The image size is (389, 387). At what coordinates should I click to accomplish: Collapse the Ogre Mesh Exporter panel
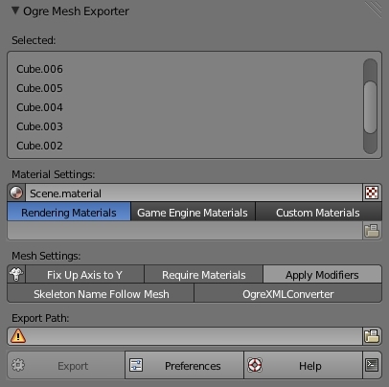click(15, 11)
